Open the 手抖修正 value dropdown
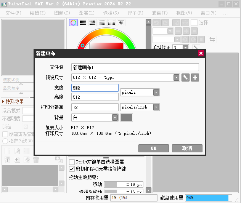This screenshot has height=203, width=241. pos(186,47)
